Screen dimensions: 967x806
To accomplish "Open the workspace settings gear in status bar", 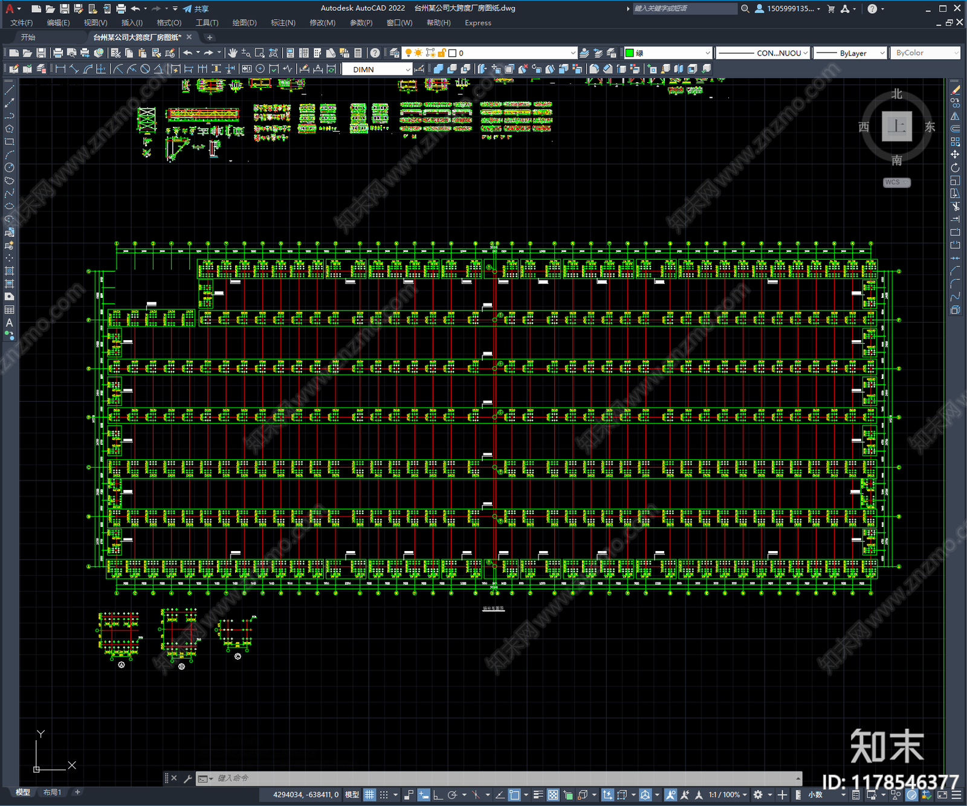I will click(x=758, y=795).
